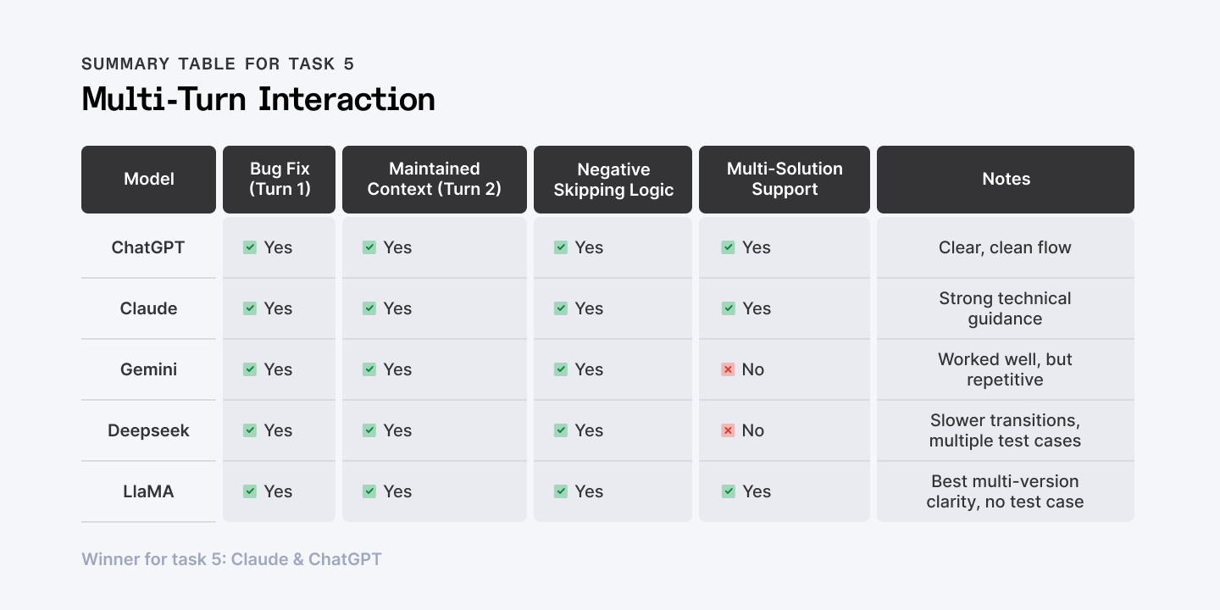Click the Notes column header
The image size is (1220, 610).
coord(1006,179)
